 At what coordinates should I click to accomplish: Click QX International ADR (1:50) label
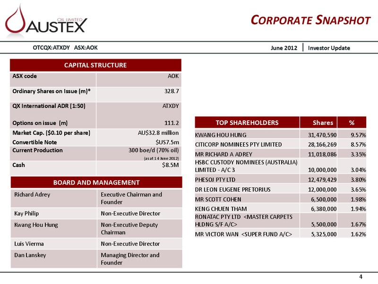pos(49,106)
